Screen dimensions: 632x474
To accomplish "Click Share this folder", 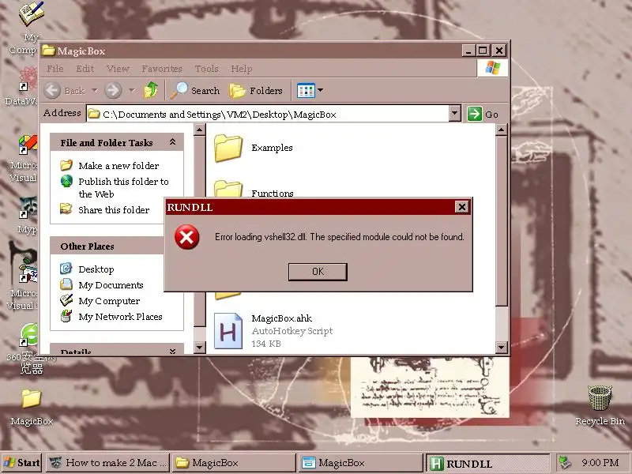I will click(114, 210).
